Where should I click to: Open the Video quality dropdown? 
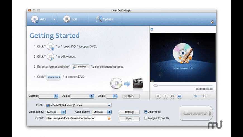pyautogui.click(x=56, y=112)
